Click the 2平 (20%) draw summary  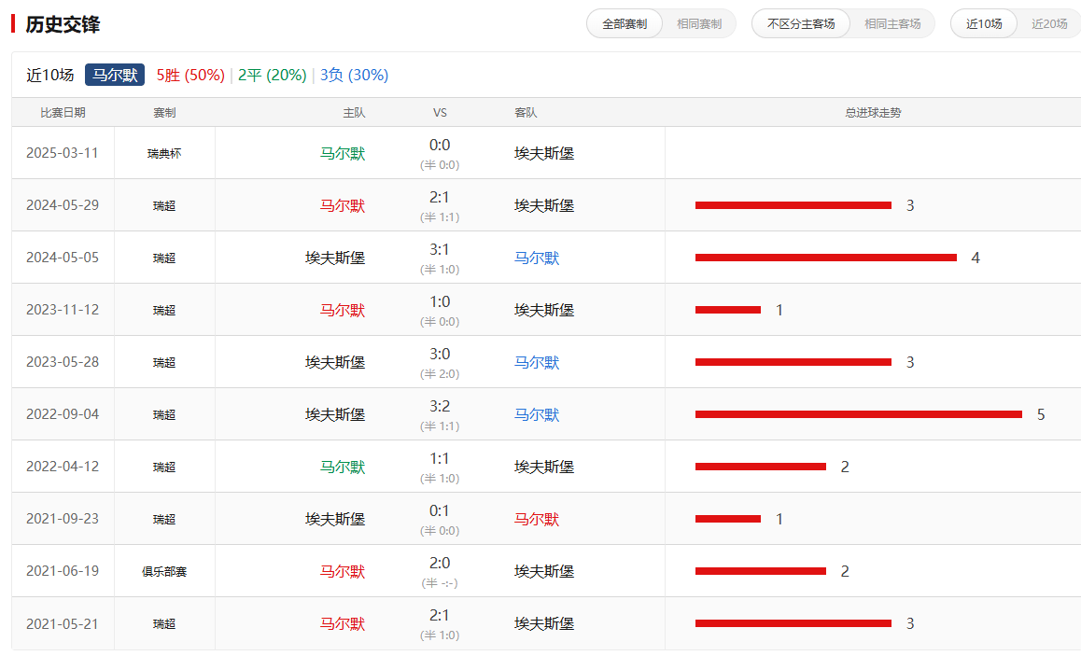click(x=273, y=75)
